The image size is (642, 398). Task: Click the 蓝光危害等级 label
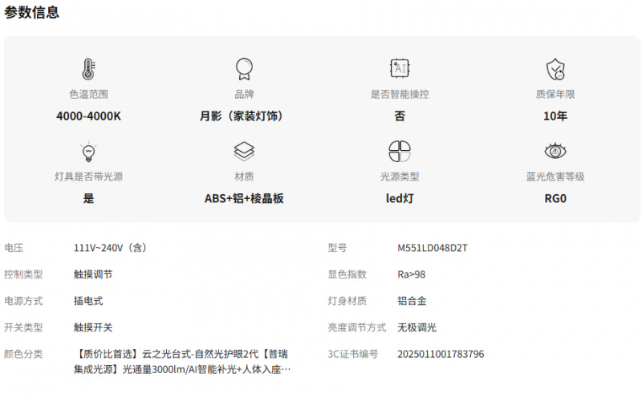555,177
